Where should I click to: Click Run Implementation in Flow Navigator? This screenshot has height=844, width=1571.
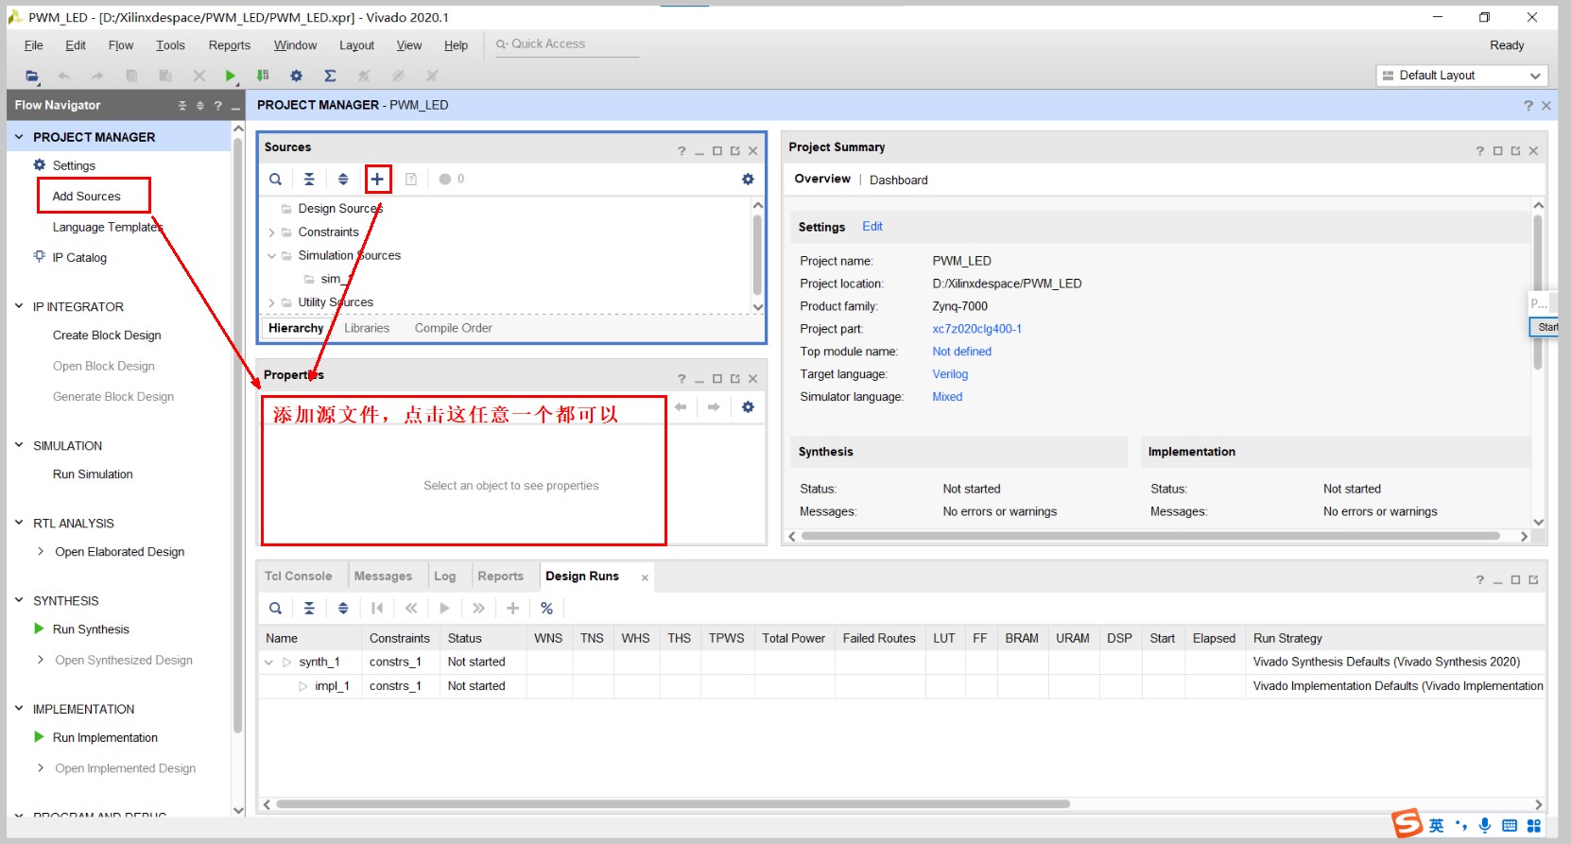(105, 737)
